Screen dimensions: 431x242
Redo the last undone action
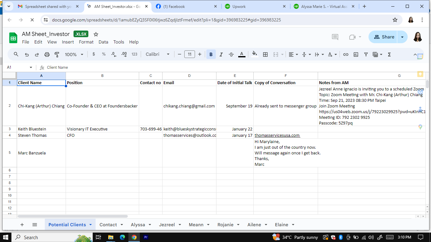coord(37,55)
